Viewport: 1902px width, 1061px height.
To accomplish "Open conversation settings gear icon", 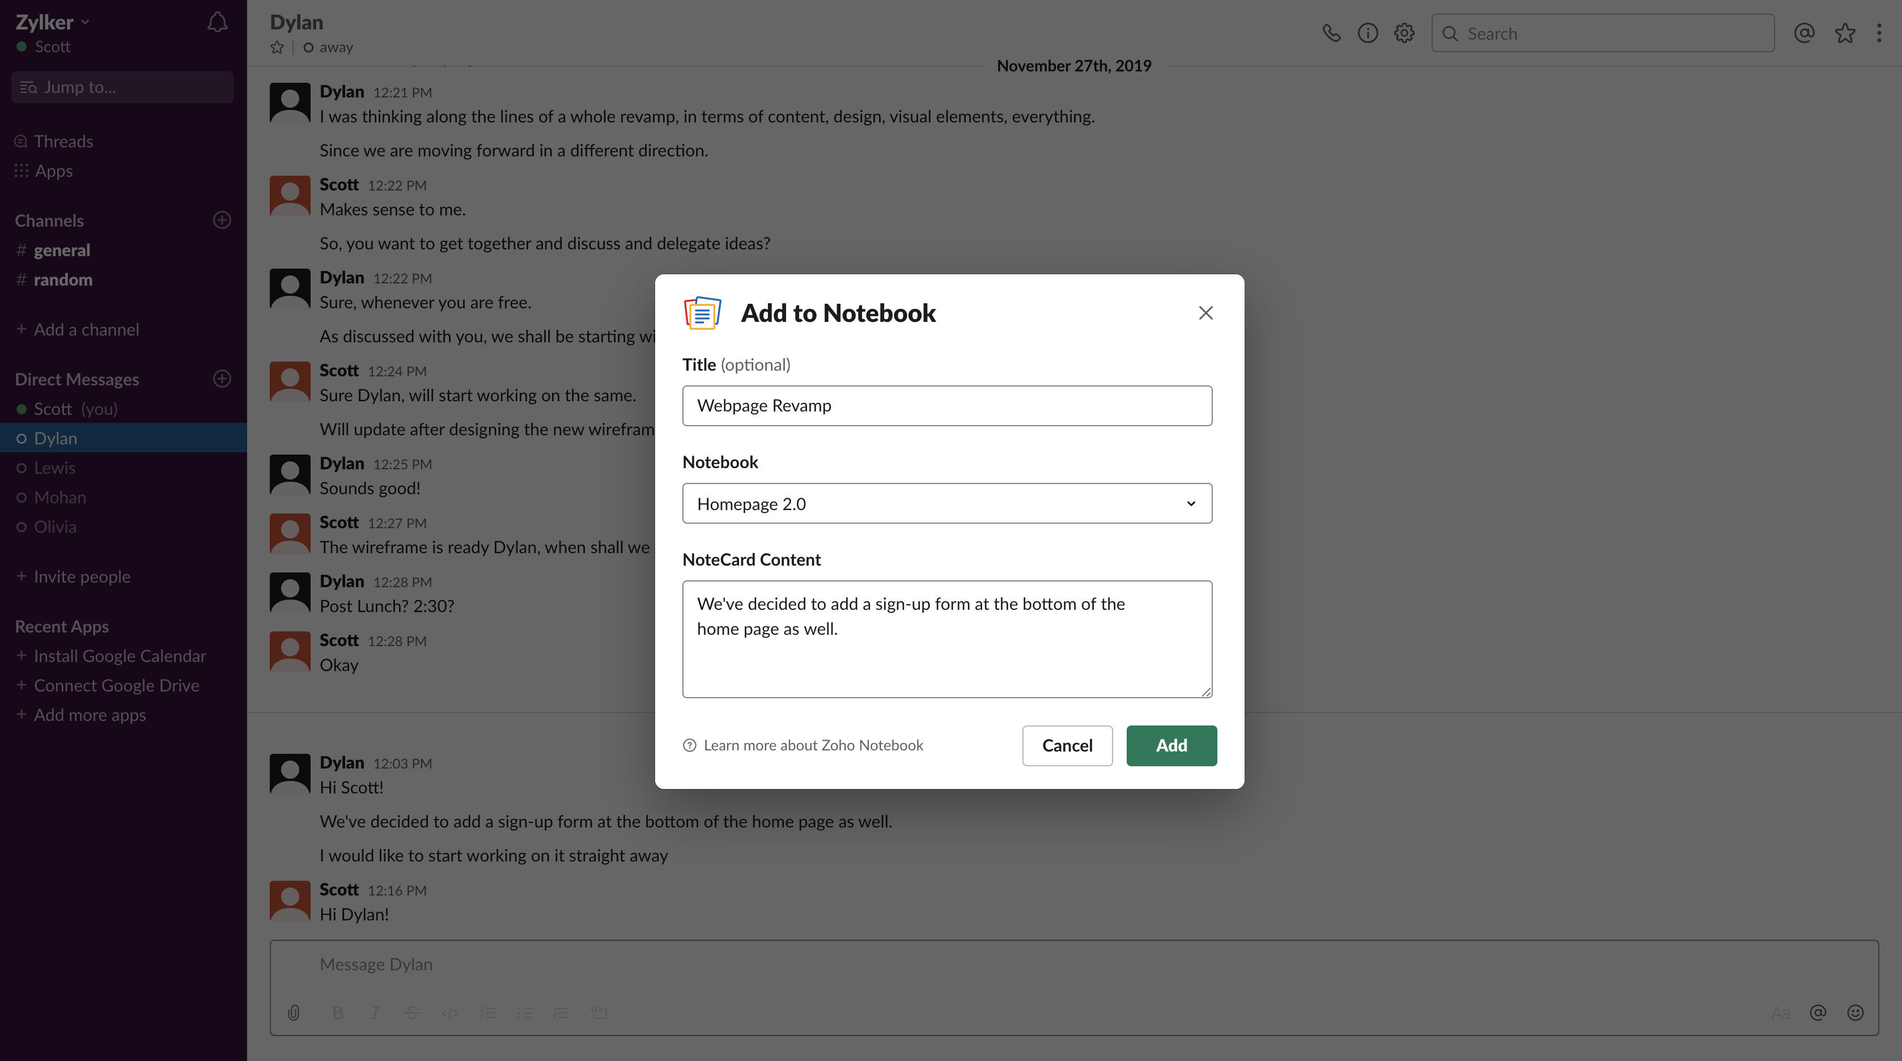I will click(x=1404, y=33).
